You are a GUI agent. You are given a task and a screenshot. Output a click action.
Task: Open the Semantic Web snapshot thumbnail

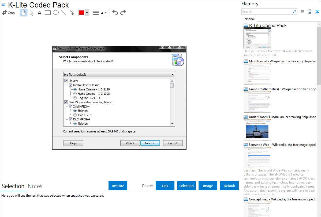coord(257,158)
